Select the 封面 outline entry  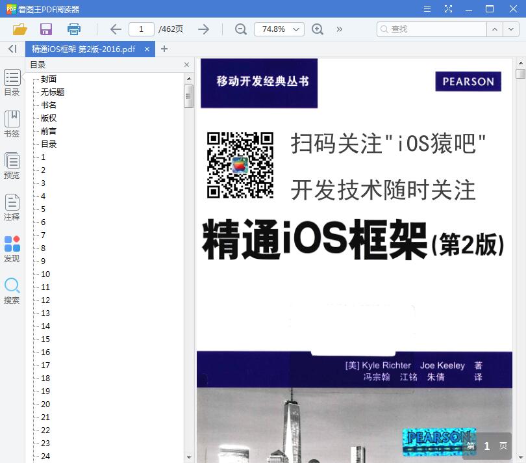49,79
